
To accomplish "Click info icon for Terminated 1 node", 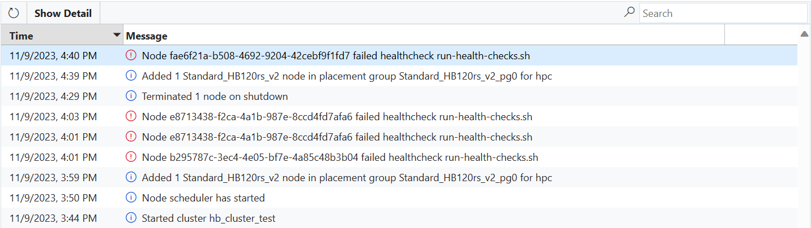I will coord(131,97).
